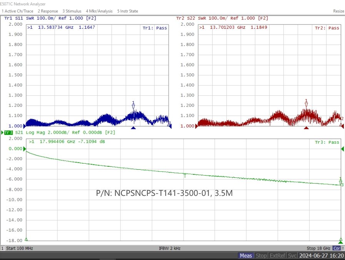345x260 pixels.
Task: Click the Resize button
Action: point(338,11)
